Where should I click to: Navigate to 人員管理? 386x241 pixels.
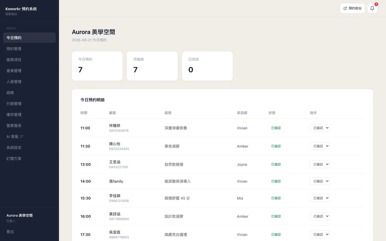30,82
